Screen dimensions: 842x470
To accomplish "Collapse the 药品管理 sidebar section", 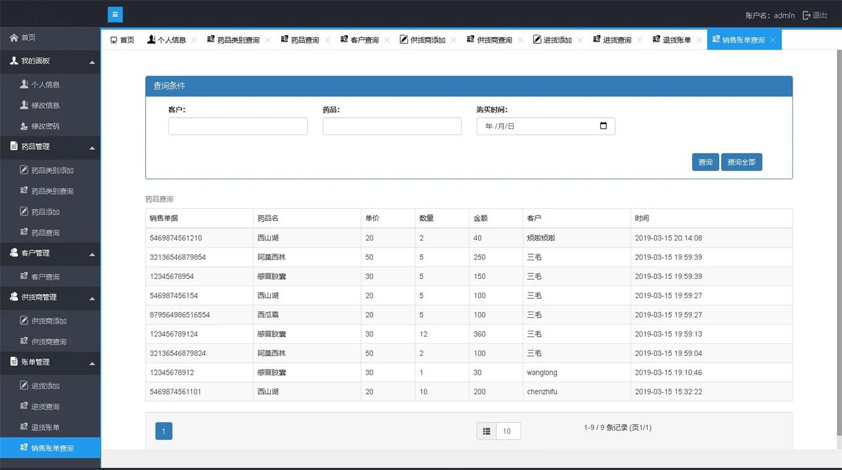I will [92, 148].
